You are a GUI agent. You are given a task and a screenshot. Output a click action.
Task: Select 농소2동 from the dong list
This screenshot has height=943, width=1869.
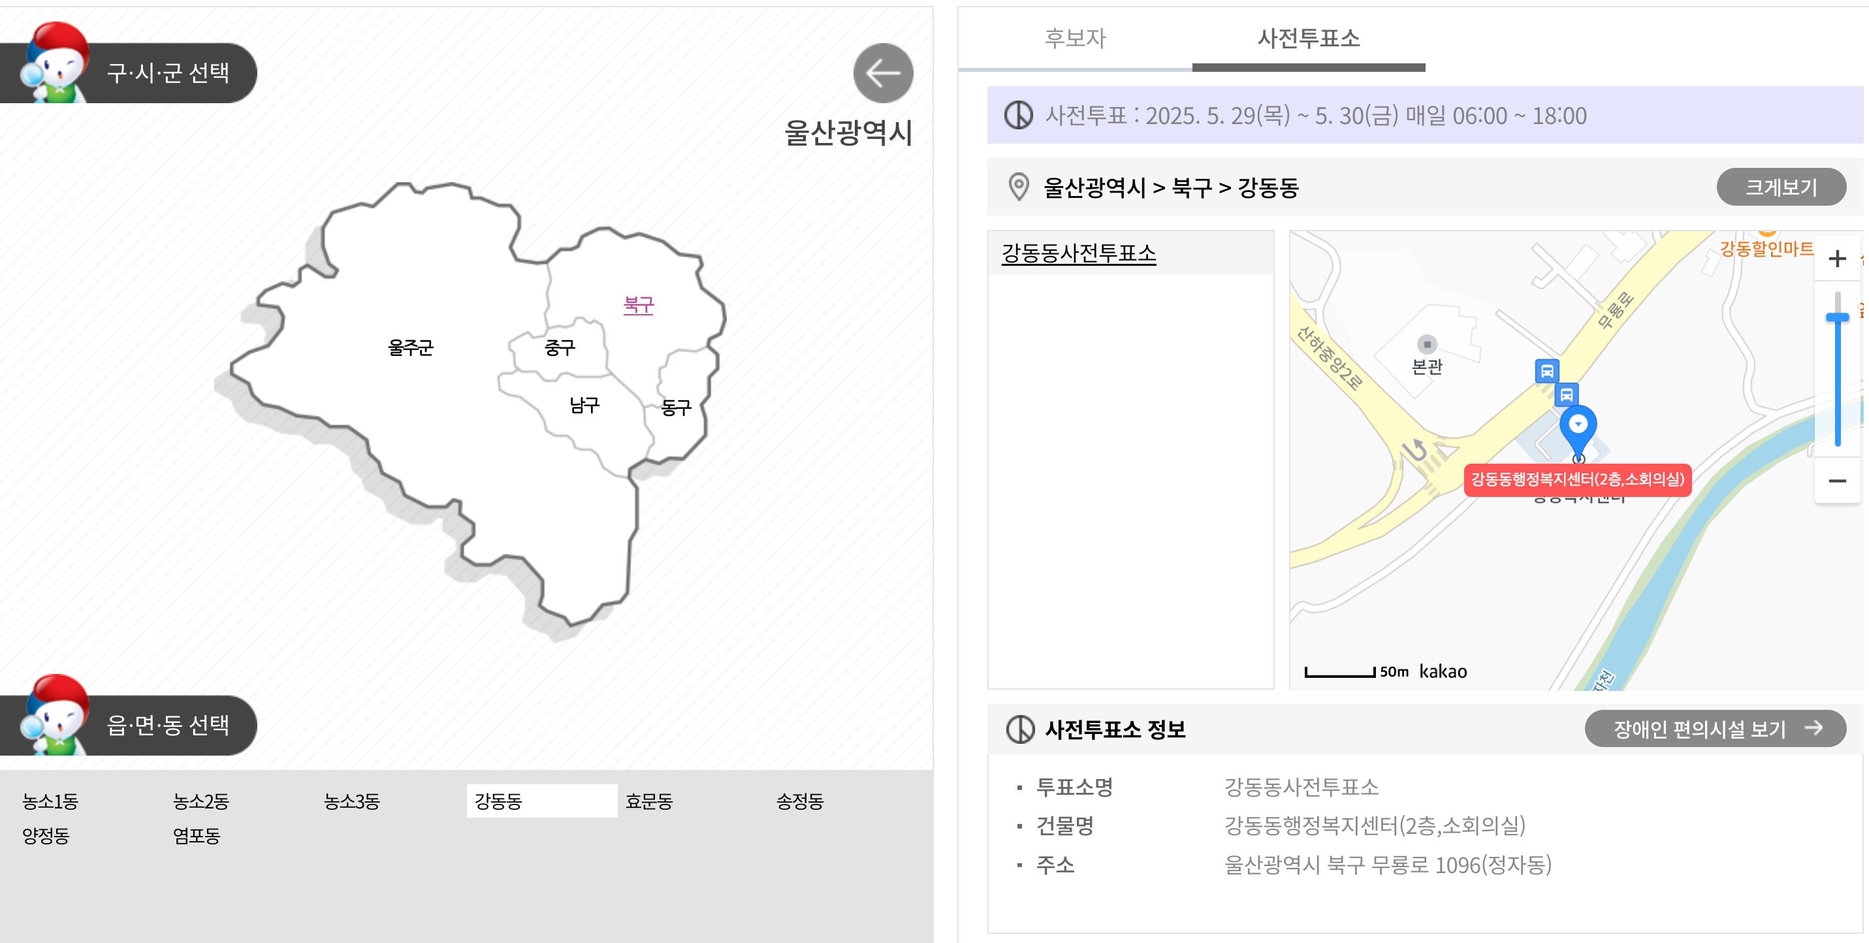click(x=201, y=801)
